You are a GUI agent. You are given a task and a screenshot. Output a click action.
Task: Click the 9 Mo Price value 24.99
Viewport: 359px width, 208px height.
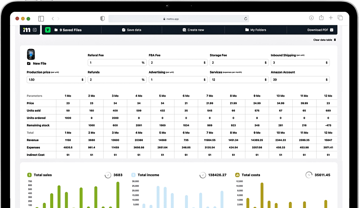257,103
